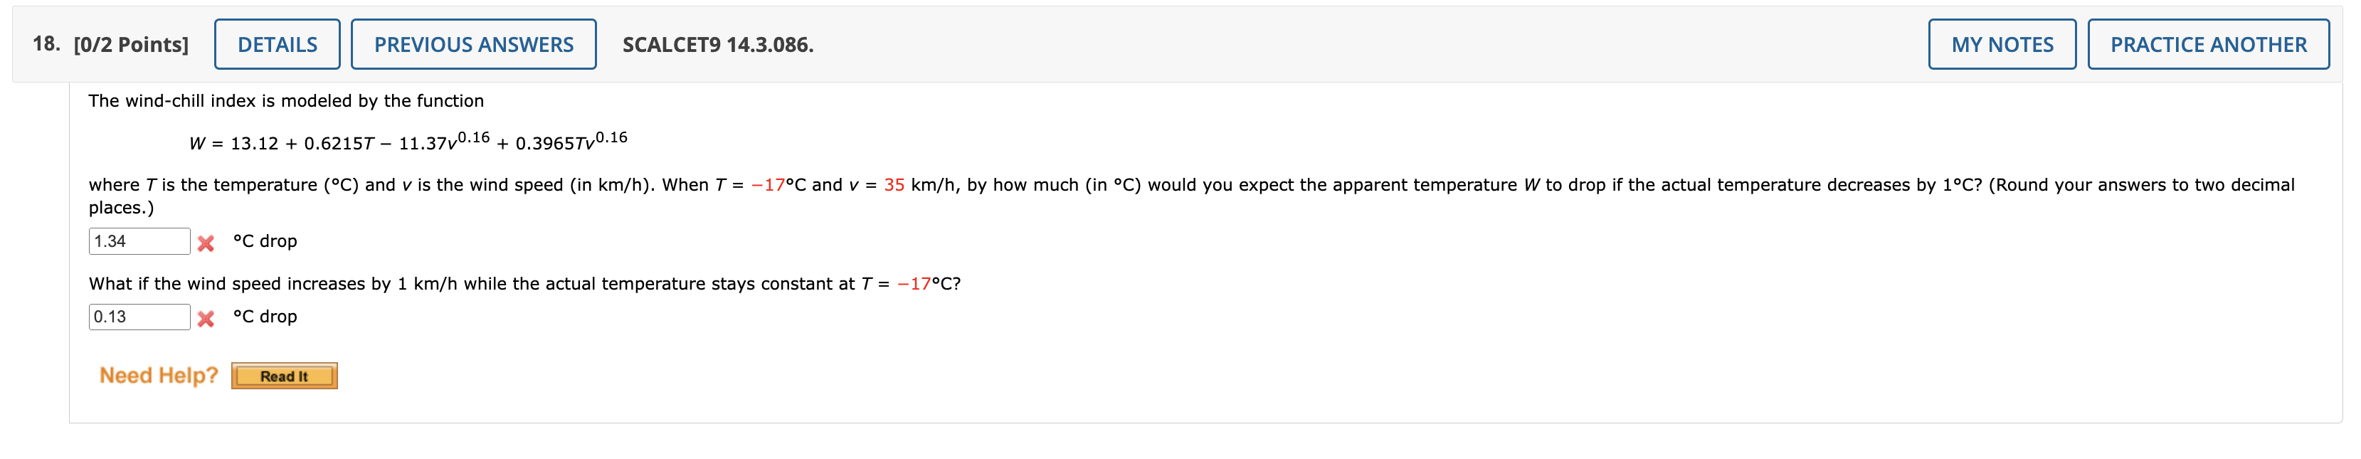Open the DETAILS section for question 18
This screenshot has height=459, width=2361.
tap(277, 44)
